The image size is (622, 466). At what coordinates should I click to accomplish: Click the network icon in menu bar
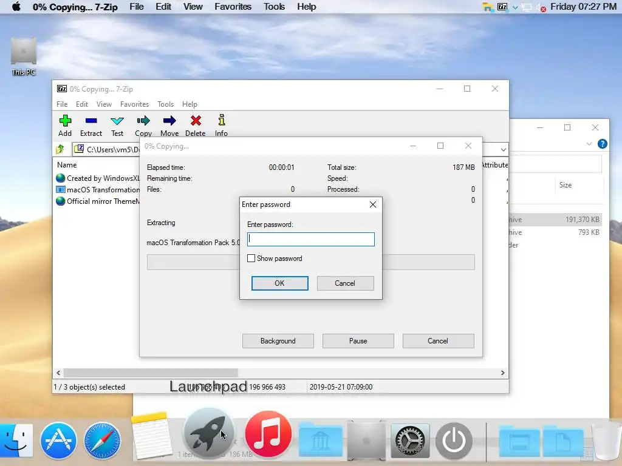point(527,7)
